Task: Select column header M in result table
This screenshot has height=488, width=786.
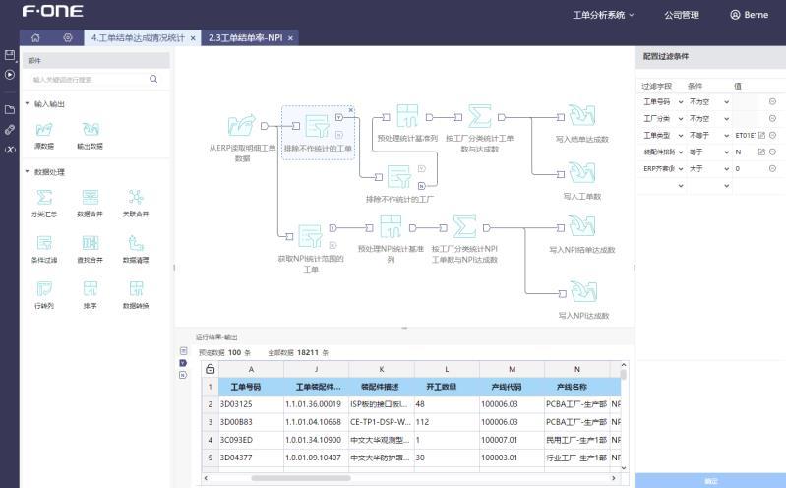Action: 512,369
